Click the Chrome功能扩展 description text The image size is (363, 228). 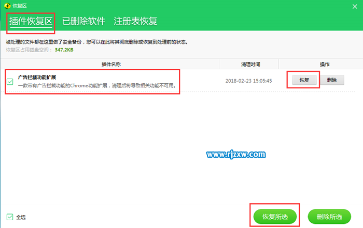[97, 86]
